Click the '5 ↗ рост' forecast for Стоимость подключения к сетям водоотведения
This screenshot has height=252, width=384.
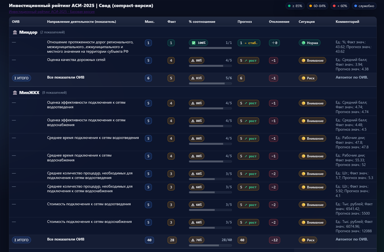(248, 205)
